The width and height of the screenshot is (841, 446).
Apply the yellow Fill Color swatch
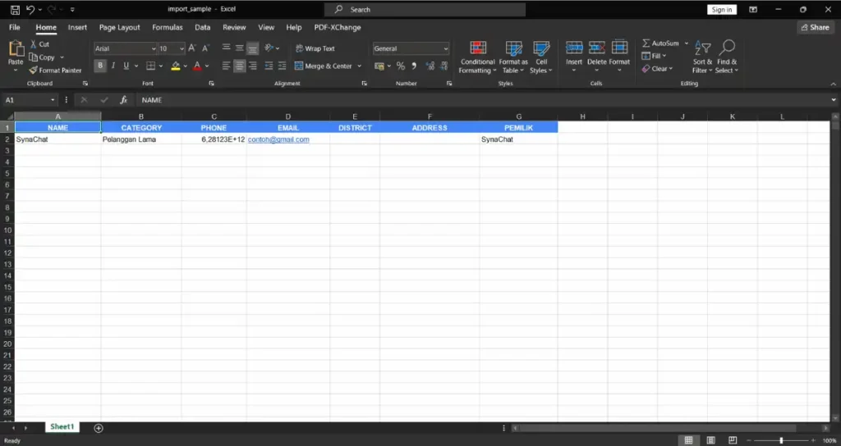tap(176, 66)
